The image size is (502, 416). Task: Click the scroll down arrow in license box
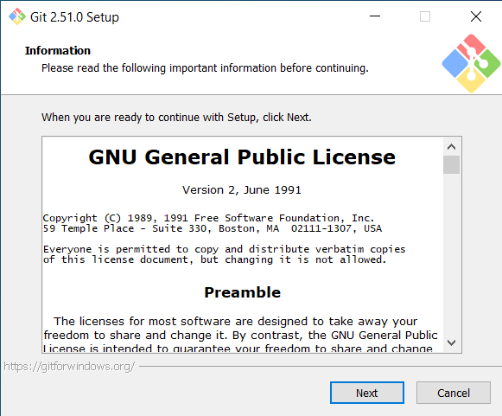pos(451,343)
